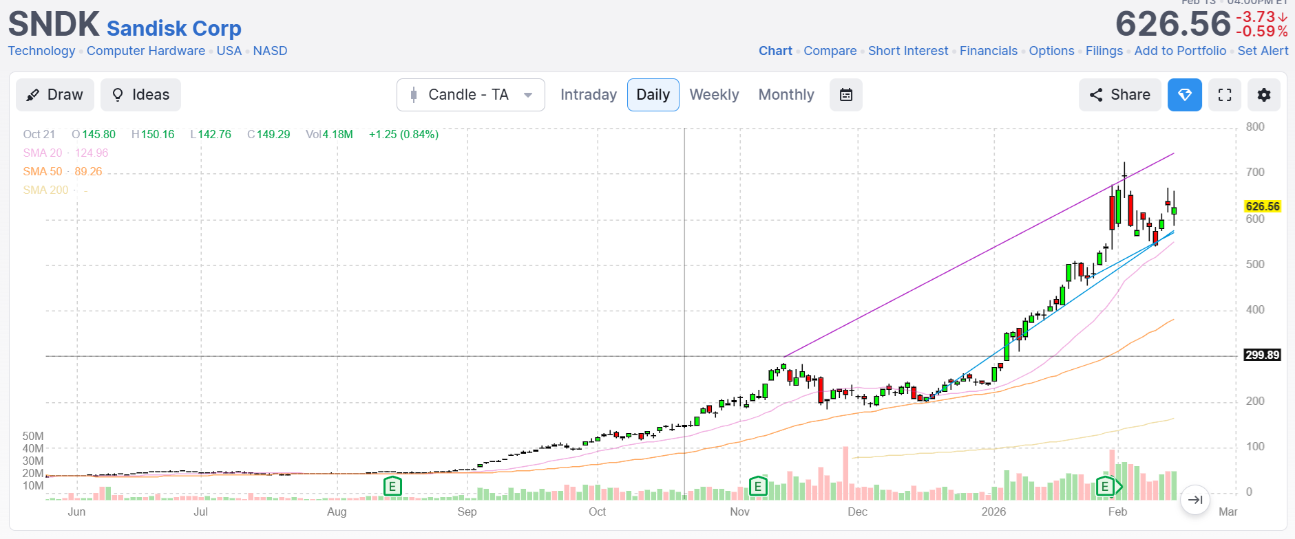The width and height of the screenshot is (1295, 539).
Task: Open the Ideas lightbulb button
Action: pos(141,95)
